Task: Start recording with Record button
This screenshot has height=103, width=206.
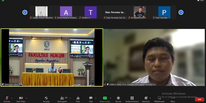Action: pyautogui.click(x=118, y=99)
